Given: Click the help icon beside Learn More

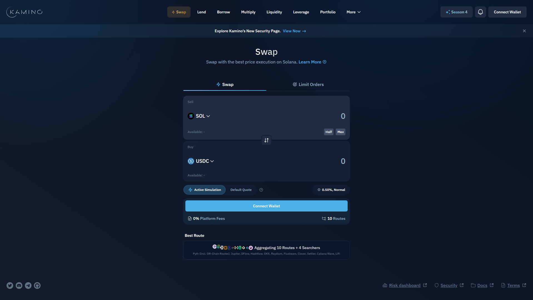Looking at the screenshot, I should [x=324, y=62].
